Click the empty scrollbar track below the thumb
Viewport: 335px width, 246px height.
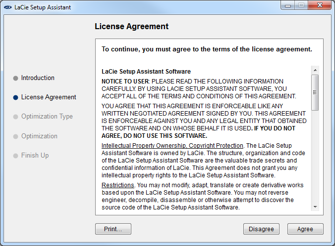[315, 157]
